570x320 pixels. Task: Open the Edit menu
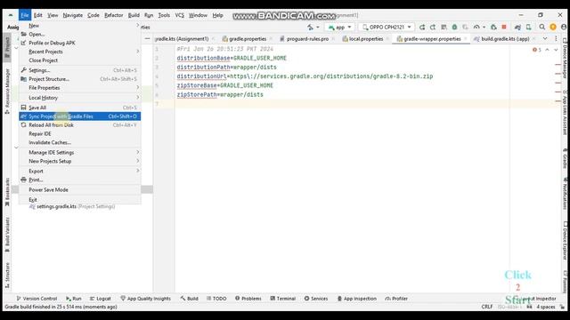[37, 15]
